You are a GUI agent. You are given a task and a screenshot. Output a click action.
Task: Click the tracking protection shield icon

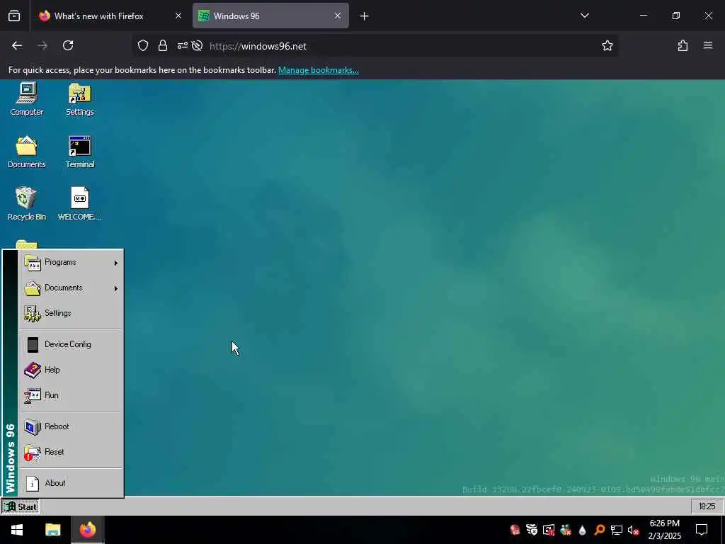point(143,46)
